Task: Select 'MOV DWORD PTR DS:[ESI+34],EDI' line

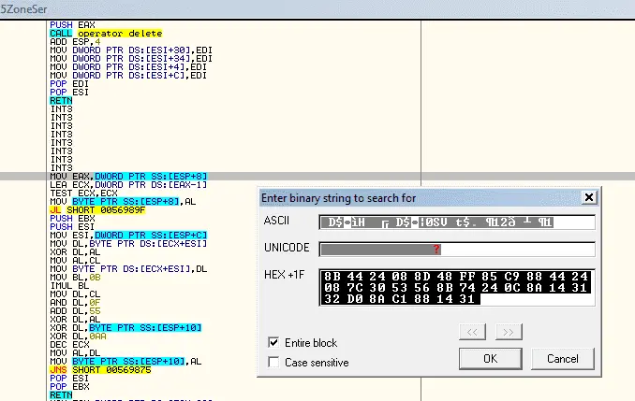Action: coord(131,59)
